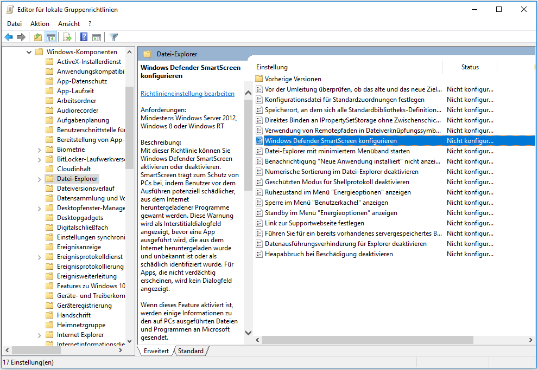Click the Richtlinieneinstellung bearbeiten link

[x=188, y=93]
